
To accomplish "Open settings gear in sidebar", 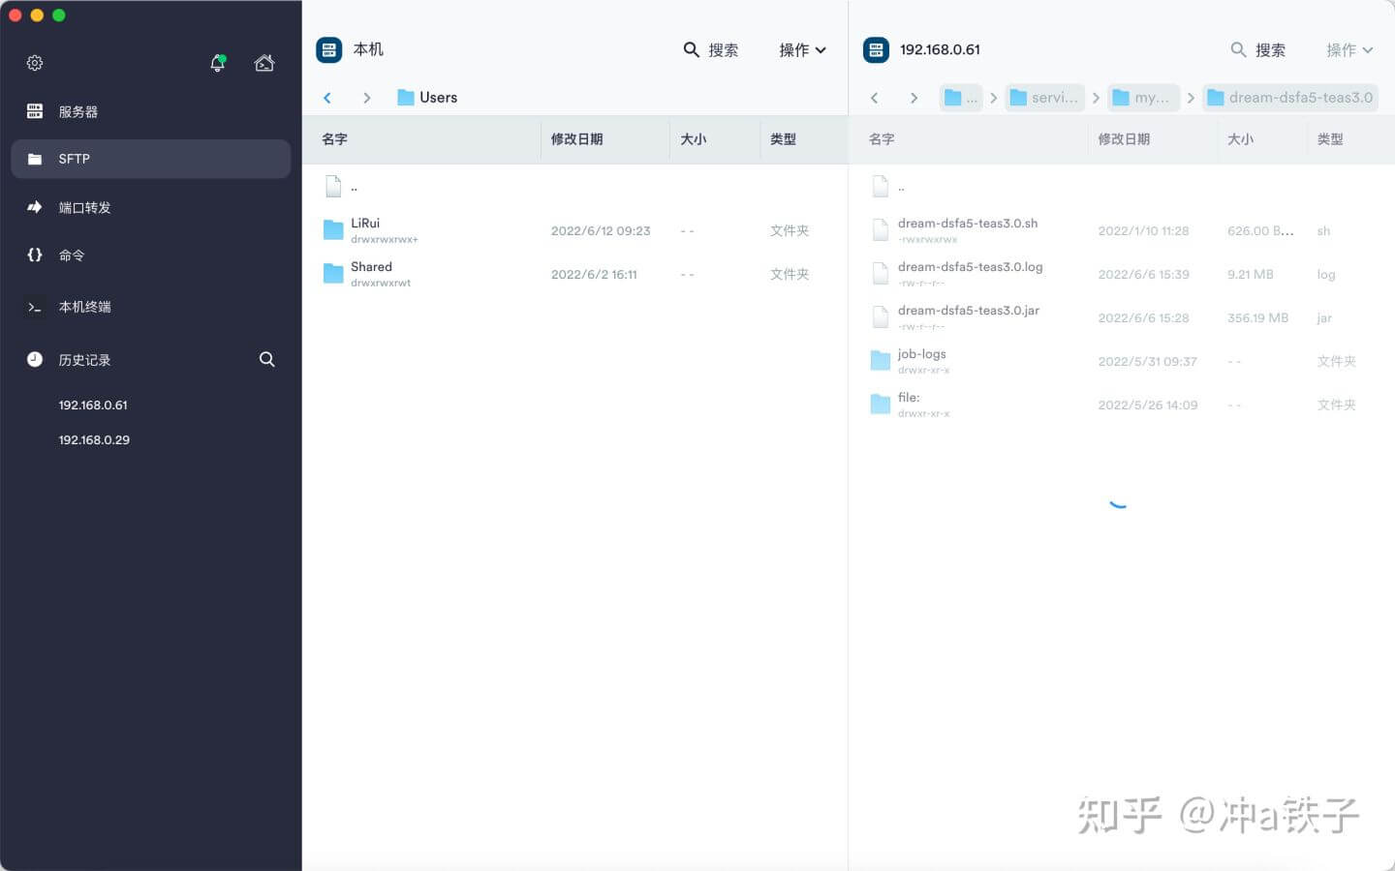I will pyautogui.click(x=35, y=63).
